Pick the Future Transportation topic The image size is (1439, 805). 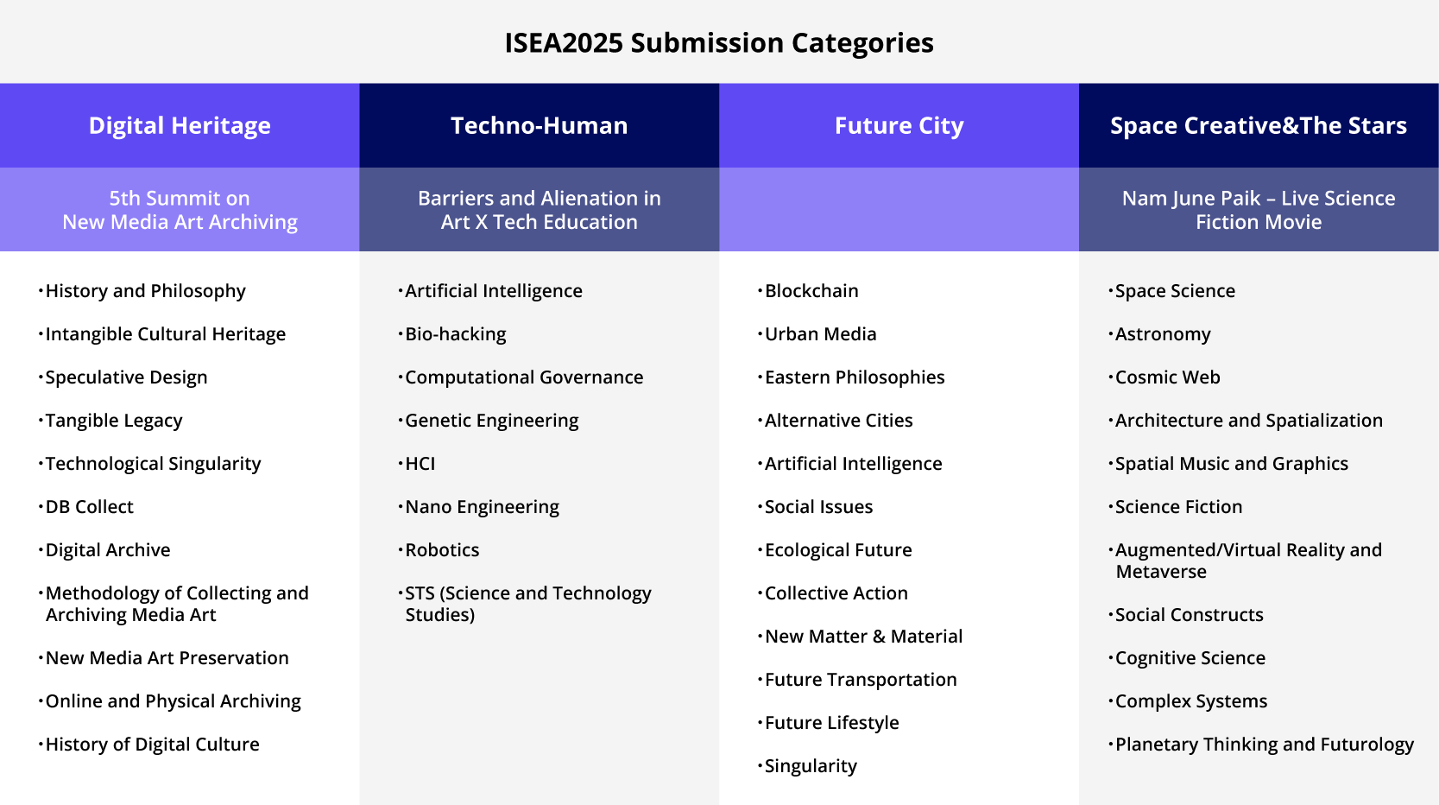point(861,680)
